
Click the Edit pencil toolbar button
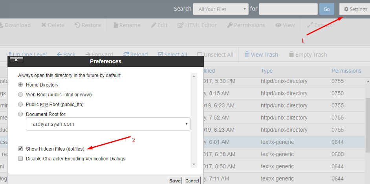[x=159, y=25]
